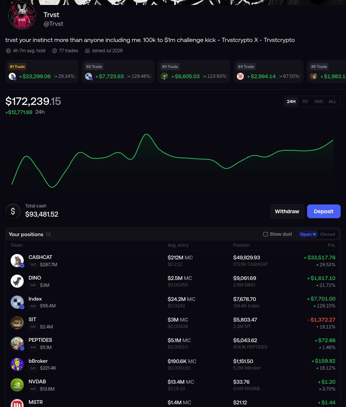This screenshot has height=407, width=346.
Task: Open the #1 Trade card
Action: tap(42, 72)
